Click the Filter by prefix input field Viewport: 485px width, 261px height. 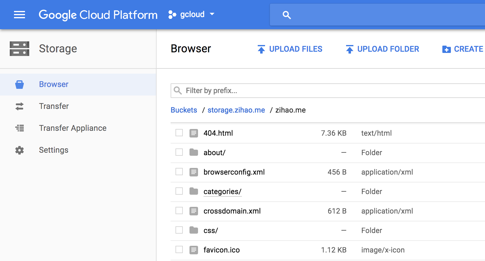point(328,91)
